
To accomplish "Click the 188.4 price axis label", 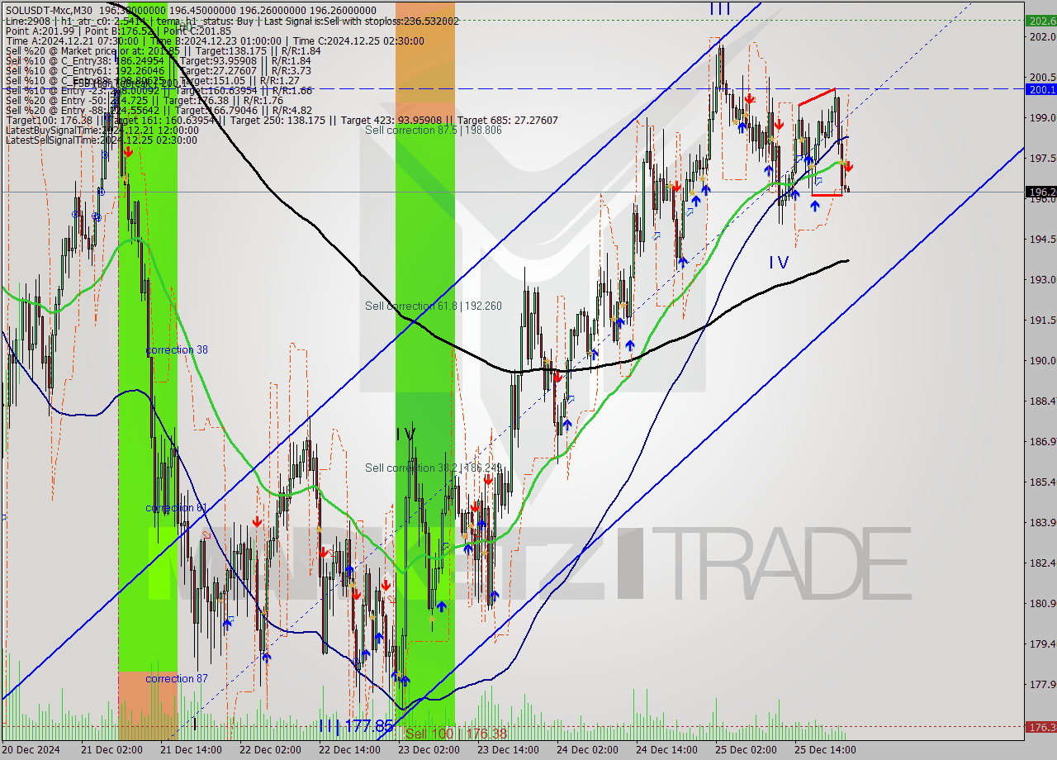I will click(1041, 401).
